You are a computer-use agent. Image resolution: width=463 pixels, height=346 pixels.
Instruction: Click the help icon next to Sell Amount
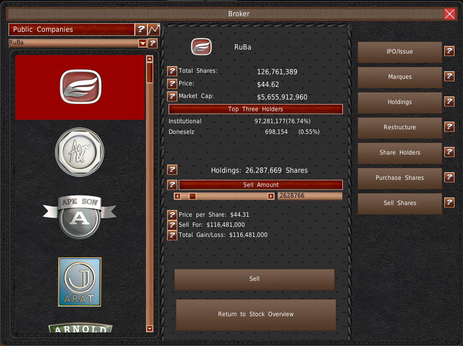pyautogui.click(x=172, y=185)
